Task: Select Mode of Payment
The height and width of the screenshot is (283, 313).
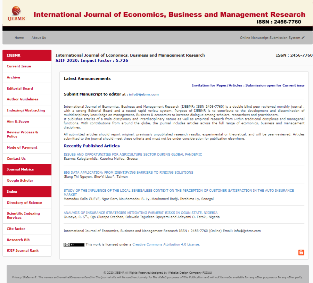Action: [x=22, y=148]
